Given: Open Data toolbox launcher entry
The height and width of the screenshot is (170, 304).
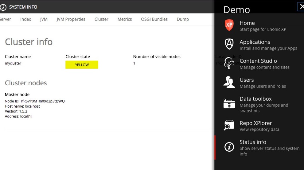Looking at the screenshot, I should click(259, 104).
